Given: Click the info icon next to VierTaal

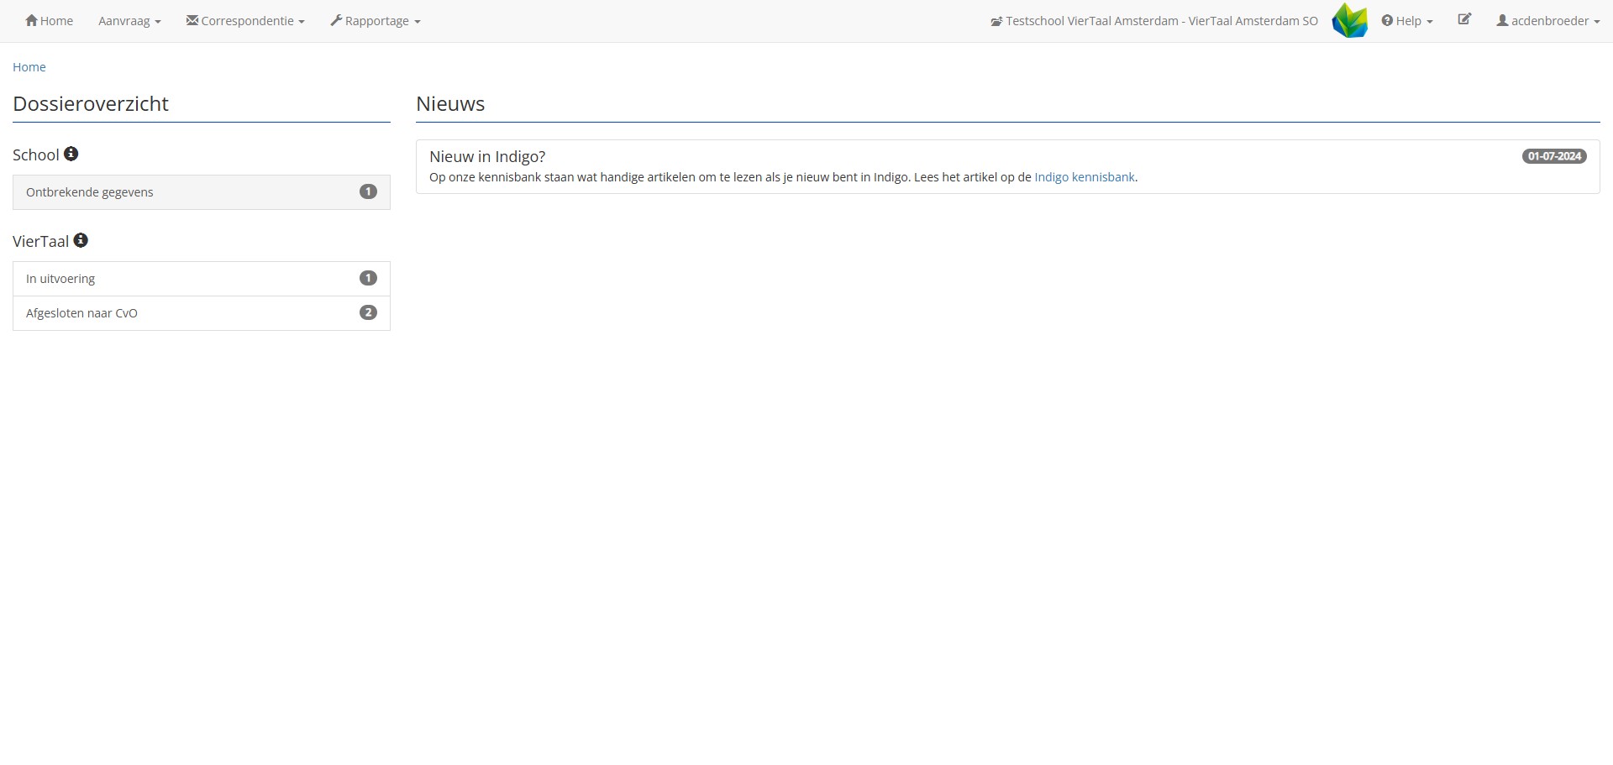Looking at the screenshot, I should click(81, 240).
